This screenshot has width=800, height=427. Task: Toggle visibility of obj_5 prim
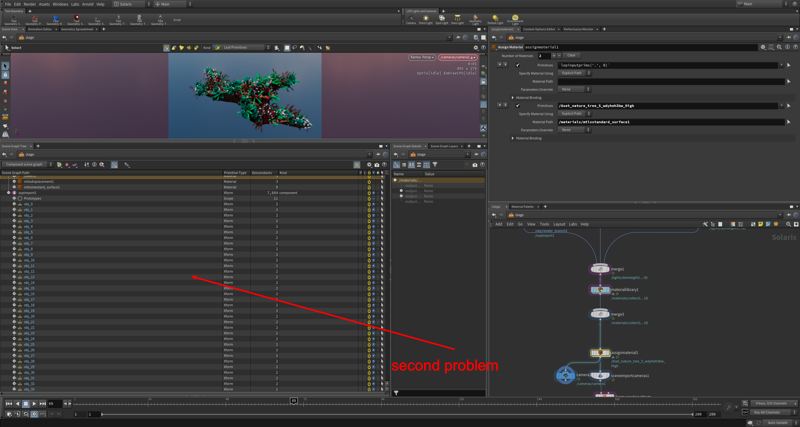[373, 232]
